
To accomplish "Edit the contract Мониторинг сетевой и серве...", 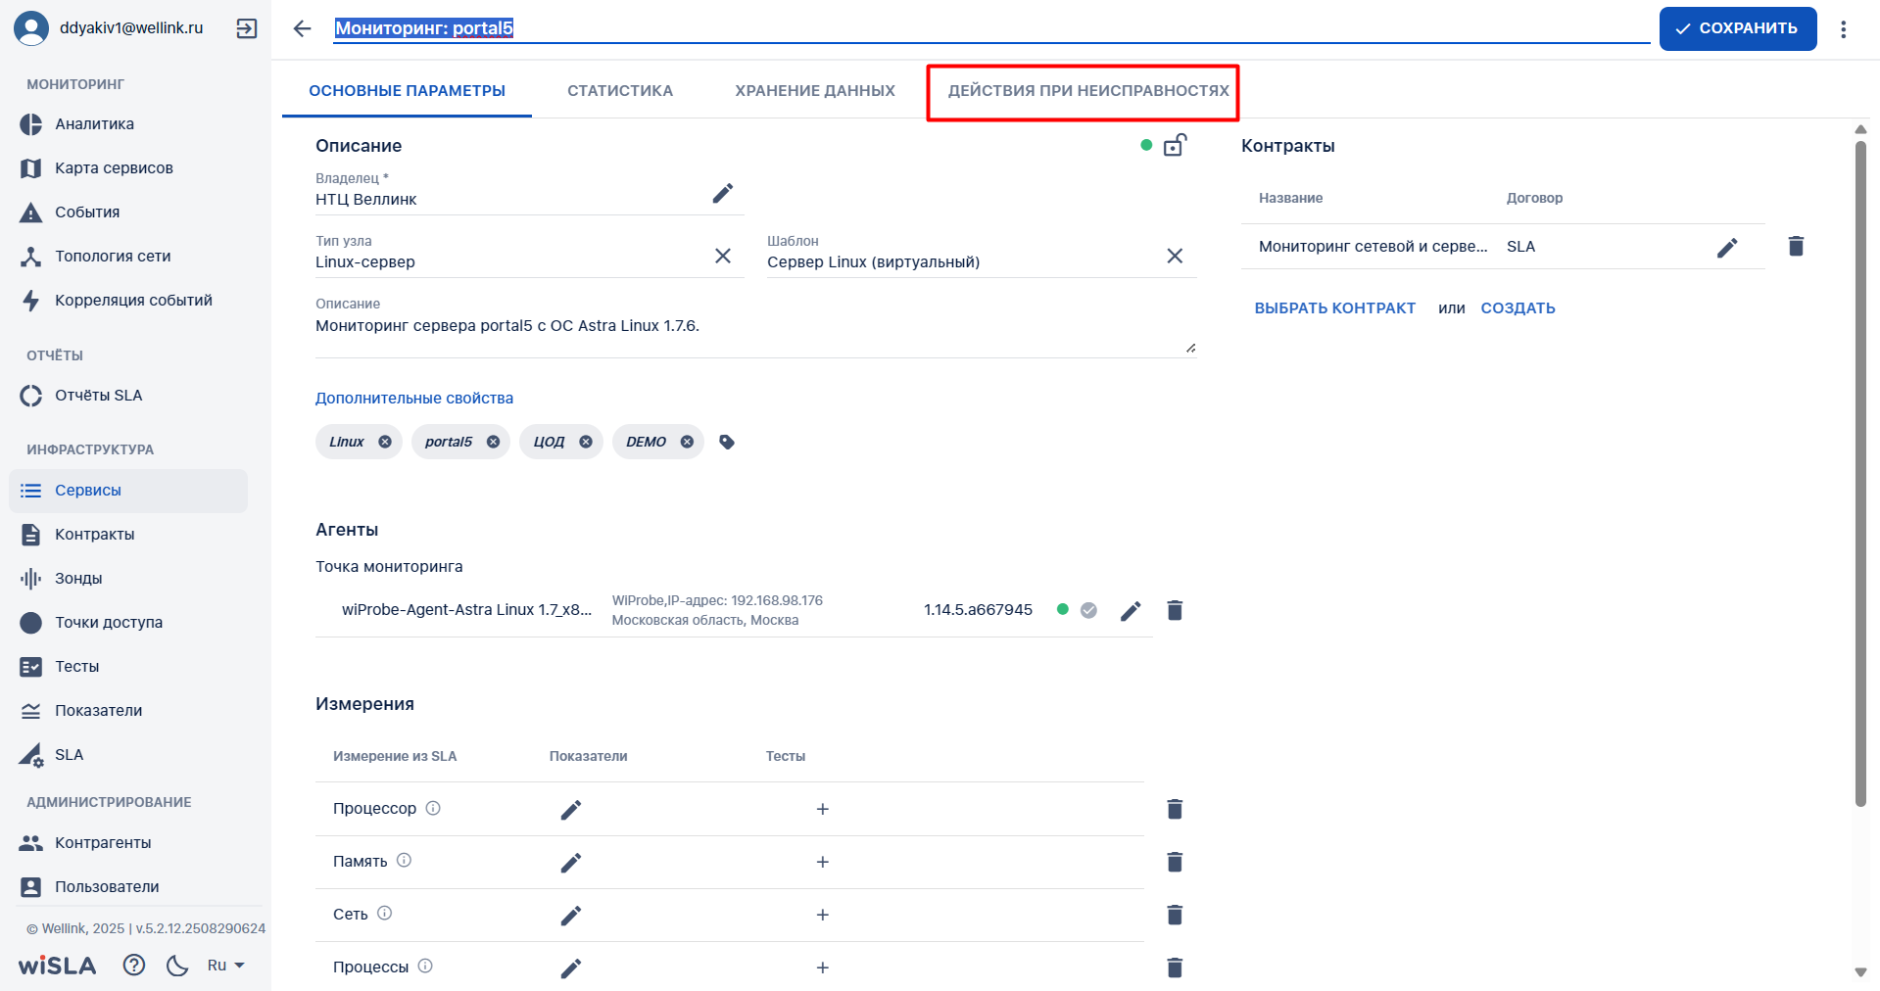I will [1727, 248].
